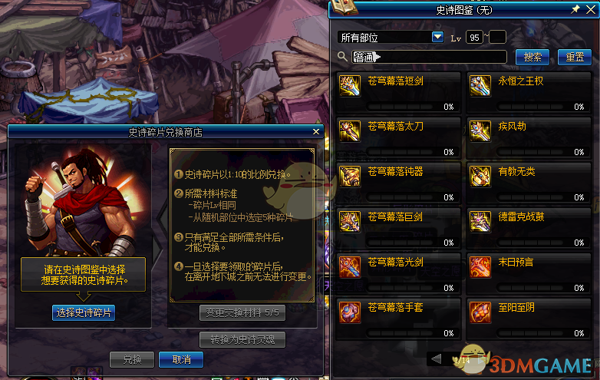Click the 取消 cancel button
Image resolution: width=600 pixels, height=380 pixels.
pos(181,360)
